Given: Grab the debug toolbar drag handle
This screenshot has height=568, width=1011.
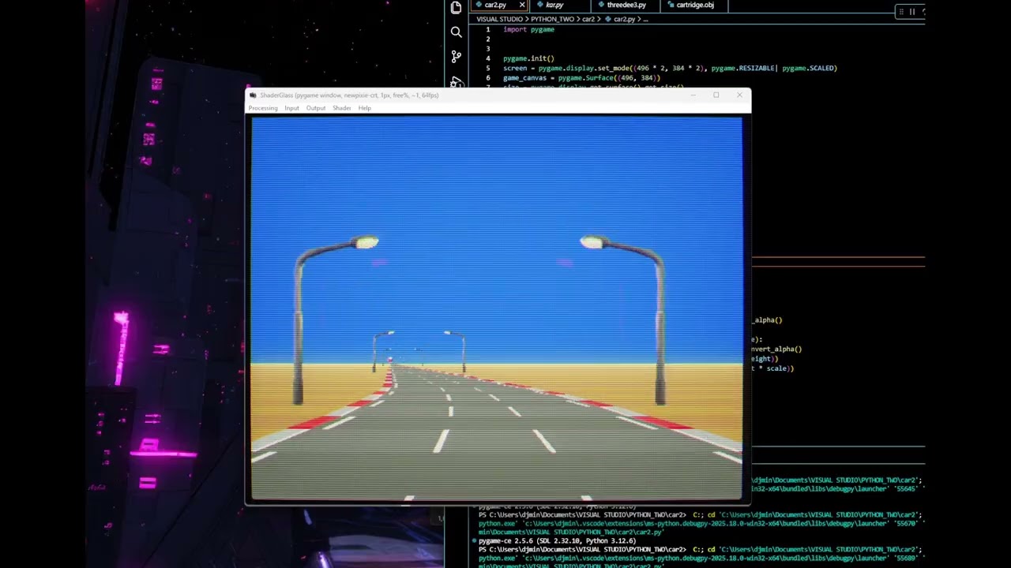Looking at the screenshot, I should (x=901, y=12).
